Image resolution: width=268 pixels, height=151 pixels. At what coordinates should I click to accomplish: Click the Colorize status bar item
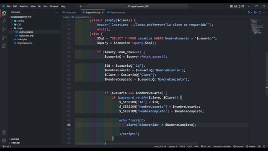click(238, 146)
